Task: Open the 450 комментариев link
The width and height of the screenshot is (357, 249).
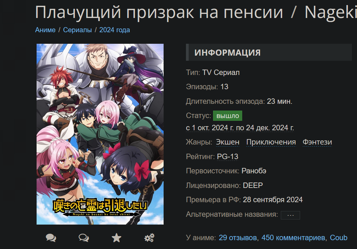Action: click(x=293, y=237)
